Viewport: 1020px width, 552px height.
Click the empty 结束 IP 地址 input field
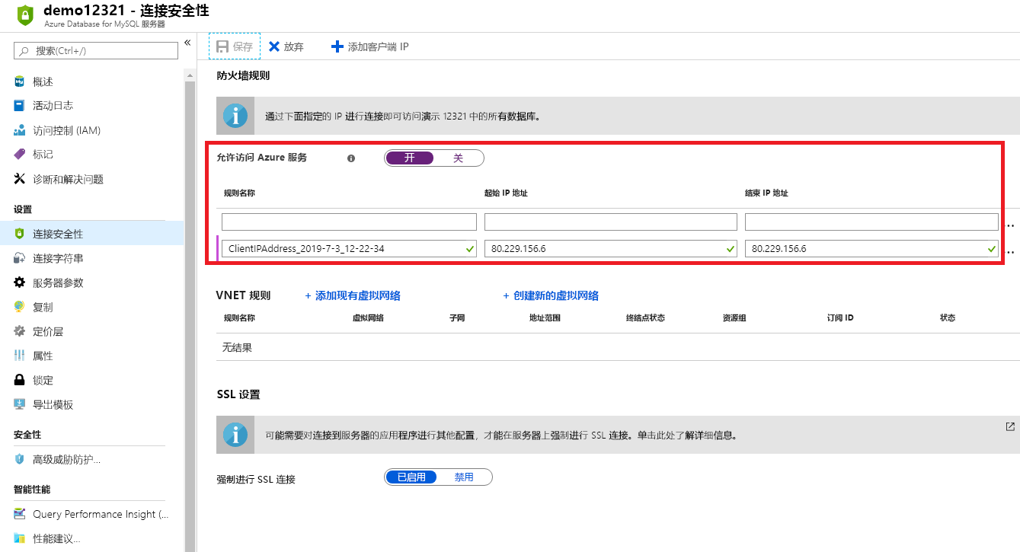click(x=871, y=222)
